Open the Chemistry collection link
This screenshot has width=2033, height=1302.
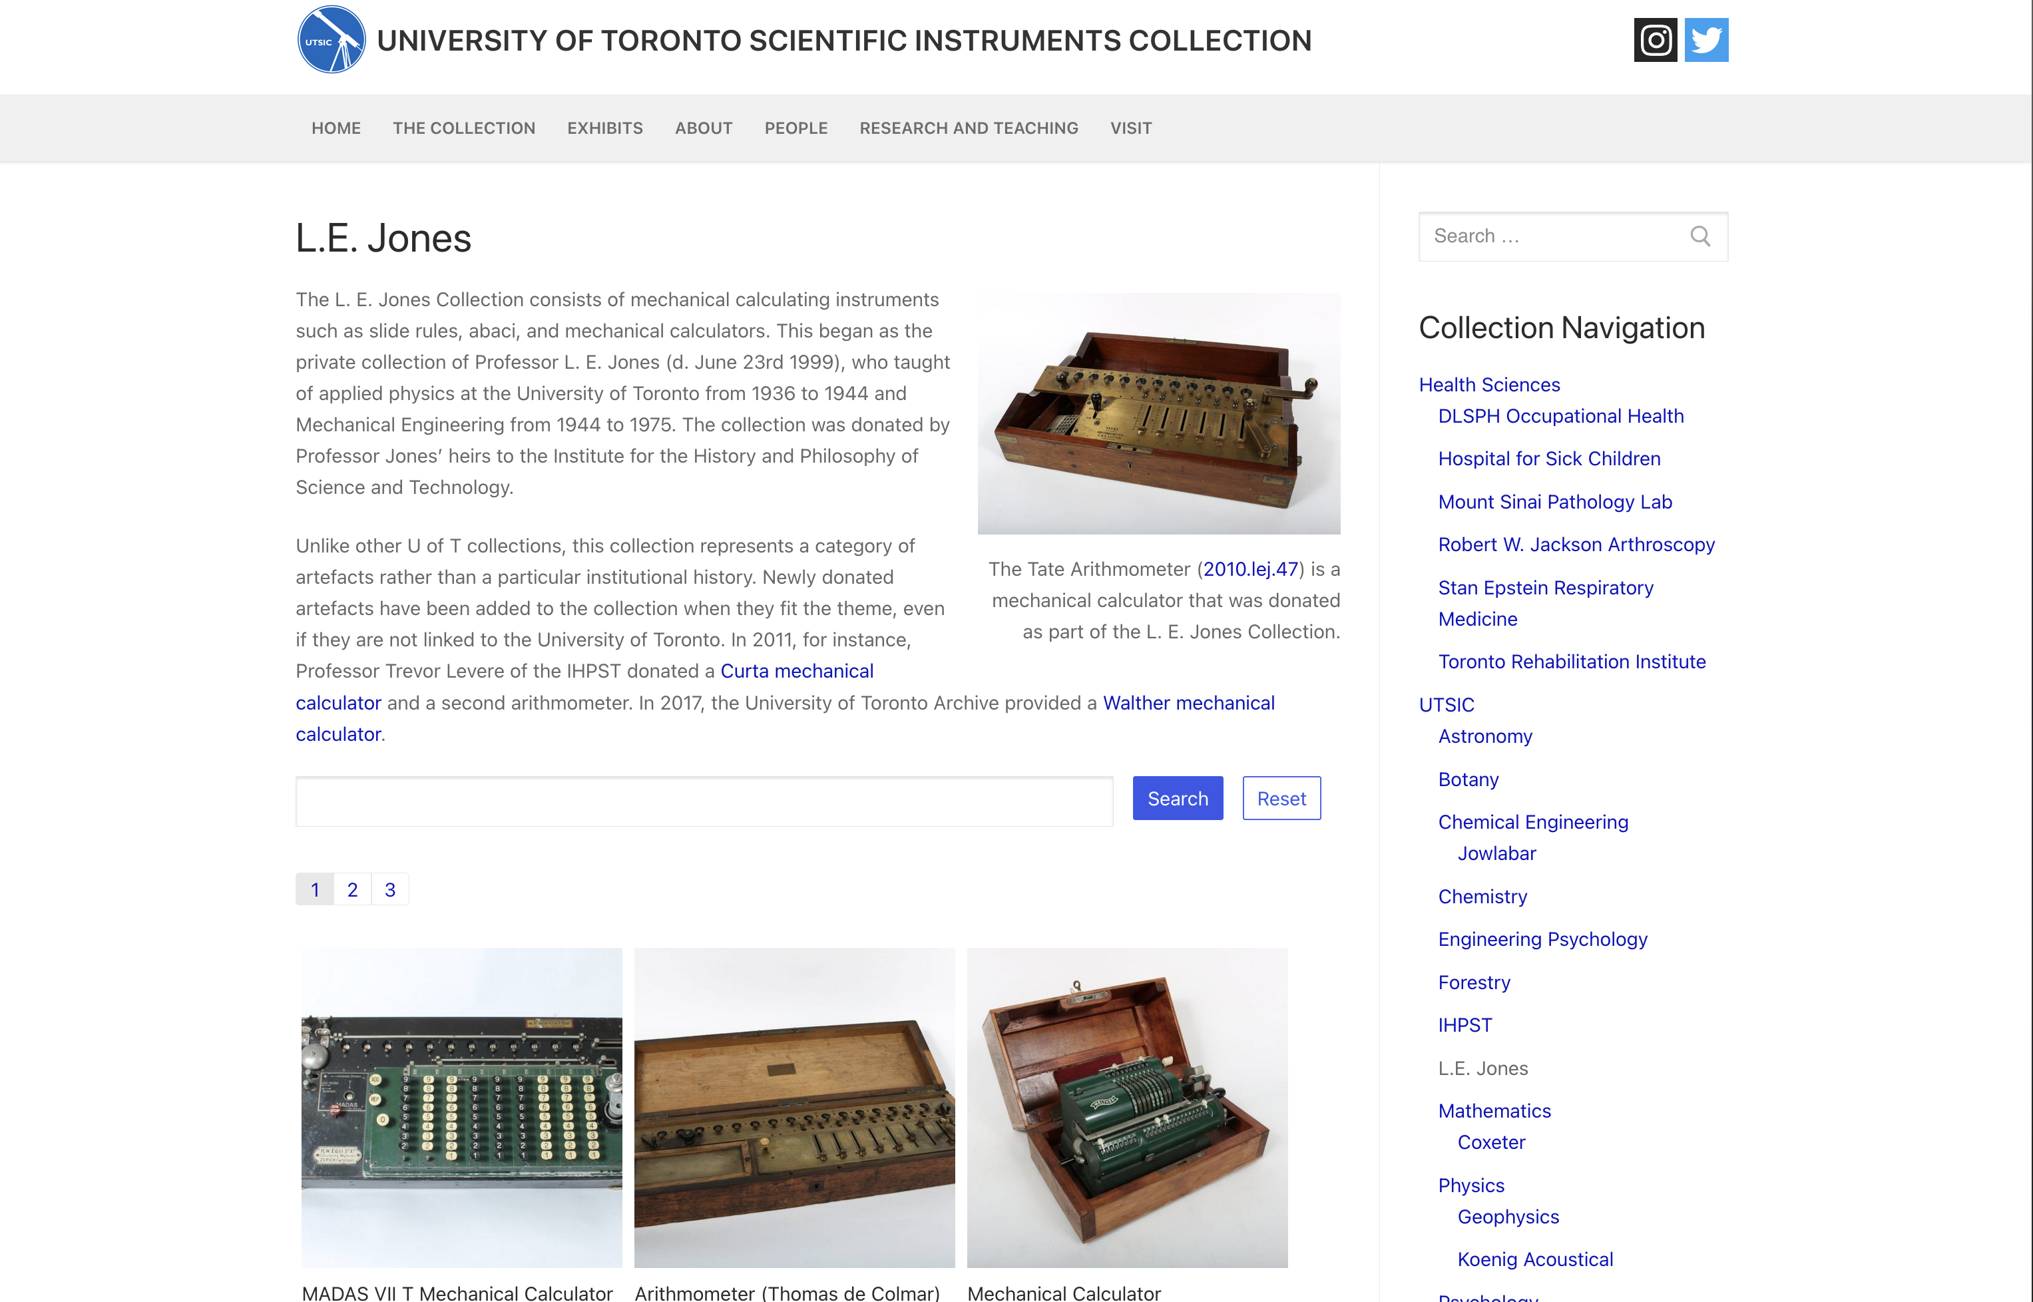[1482, 897]
